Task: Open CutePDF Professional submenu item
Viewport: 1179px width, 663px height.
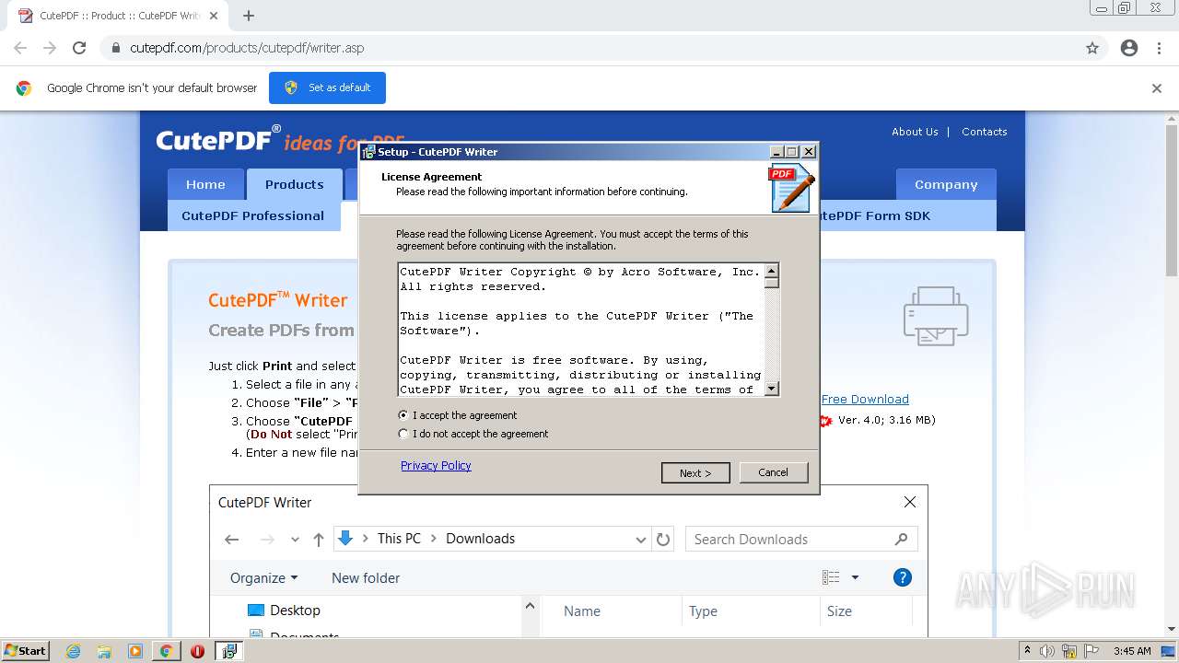Action: coord(253,215)
